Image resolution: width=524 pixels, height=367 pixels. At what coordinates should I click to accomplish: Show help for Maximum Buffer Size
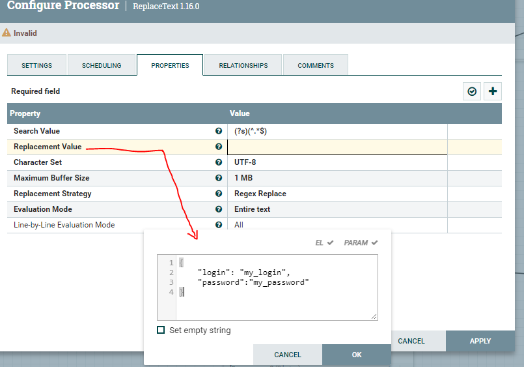click(x=219, y=178)
